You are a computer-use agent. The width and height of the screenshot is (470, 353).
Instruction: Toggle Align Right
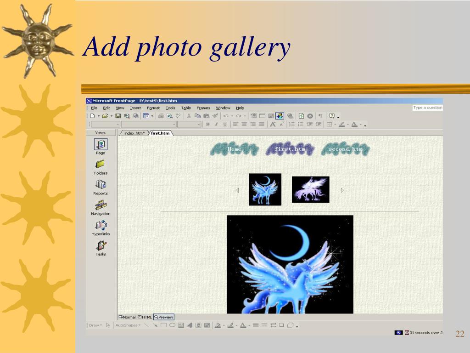tap(253, 124)
